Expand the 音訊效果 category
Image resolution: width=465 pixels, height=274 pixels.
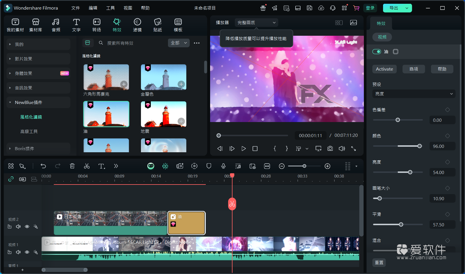click(38, 88)
